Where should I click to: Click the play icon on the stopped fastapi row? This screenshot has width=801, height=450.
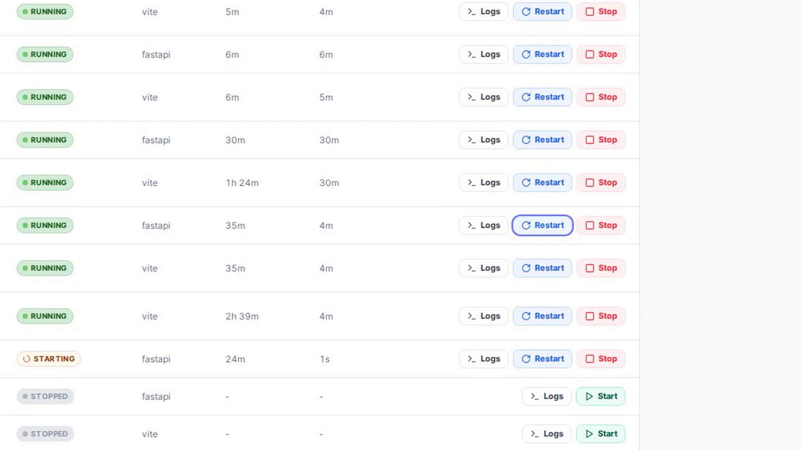(x=589, y=396)
